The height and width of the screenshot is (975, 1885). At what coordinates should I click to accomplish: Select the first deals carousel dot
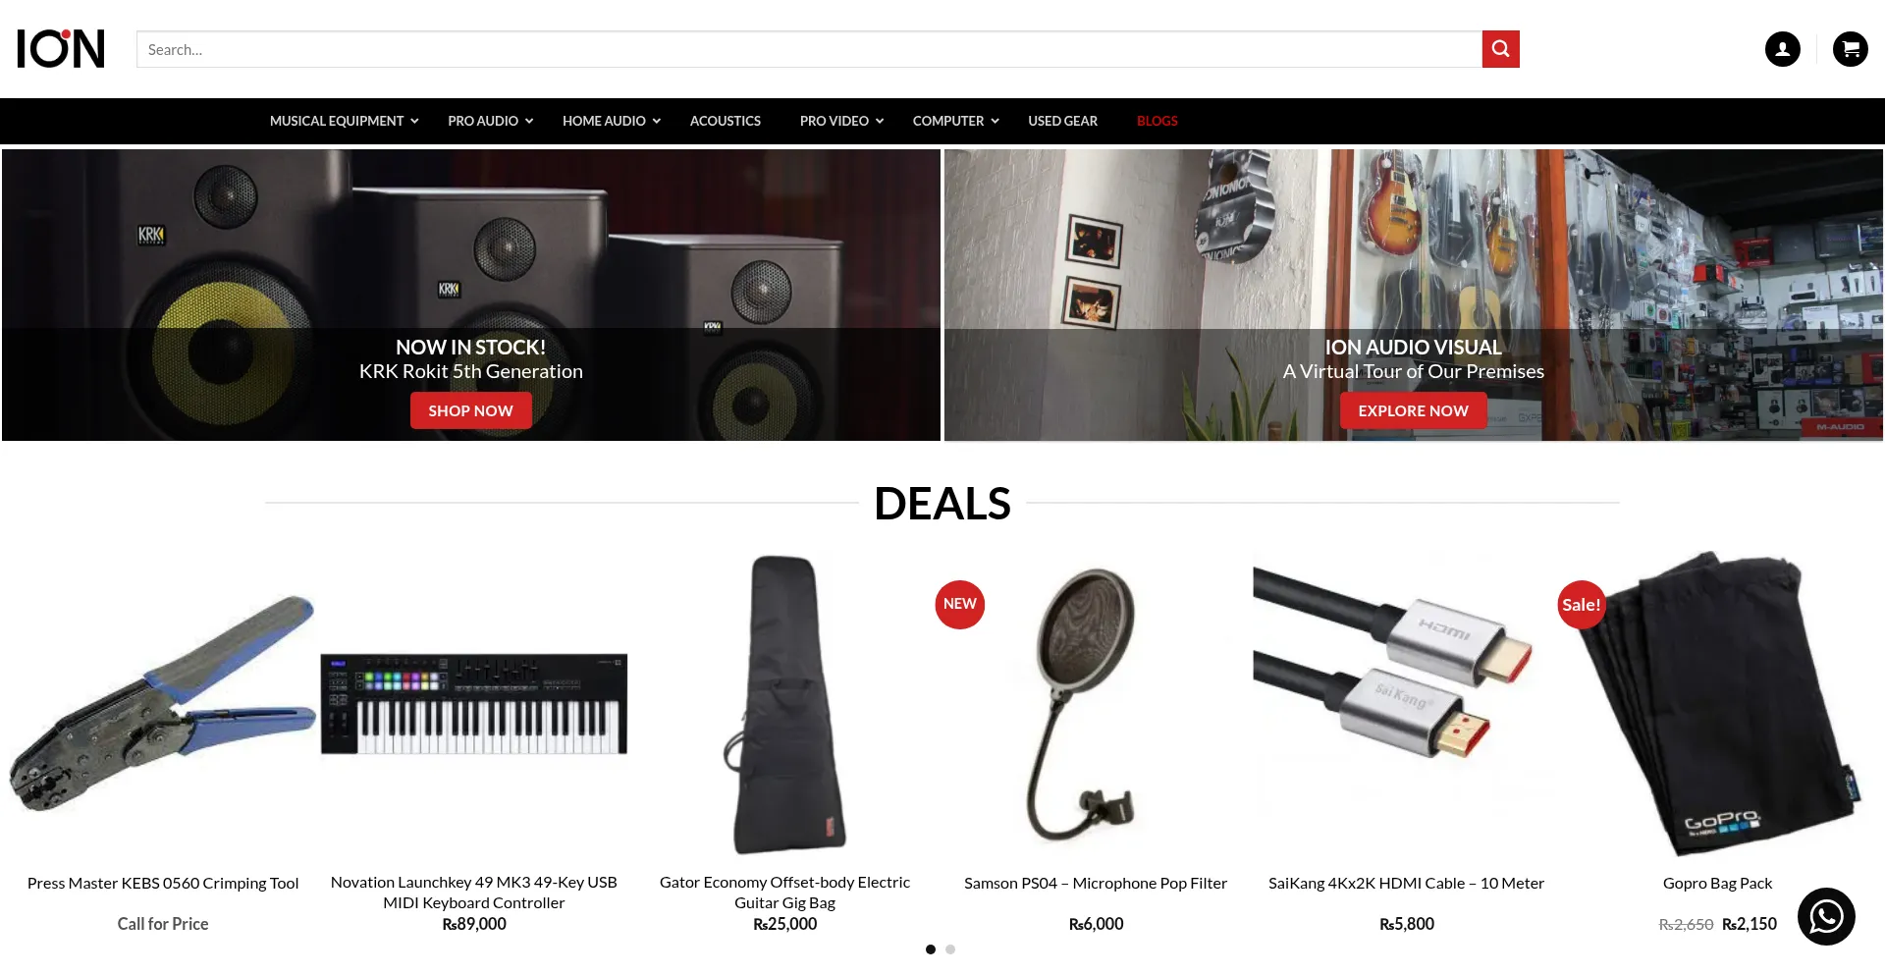[931, 949]
